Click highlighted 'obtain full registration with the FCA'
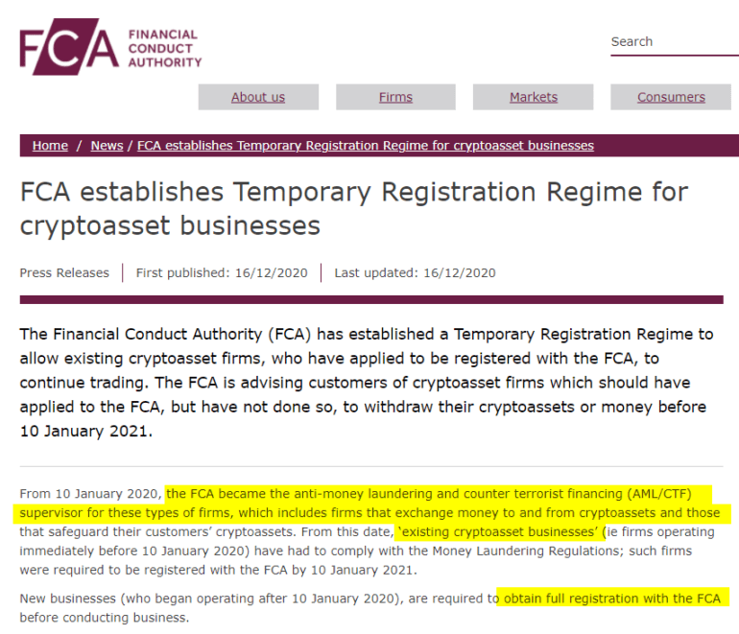 [612, 599]
